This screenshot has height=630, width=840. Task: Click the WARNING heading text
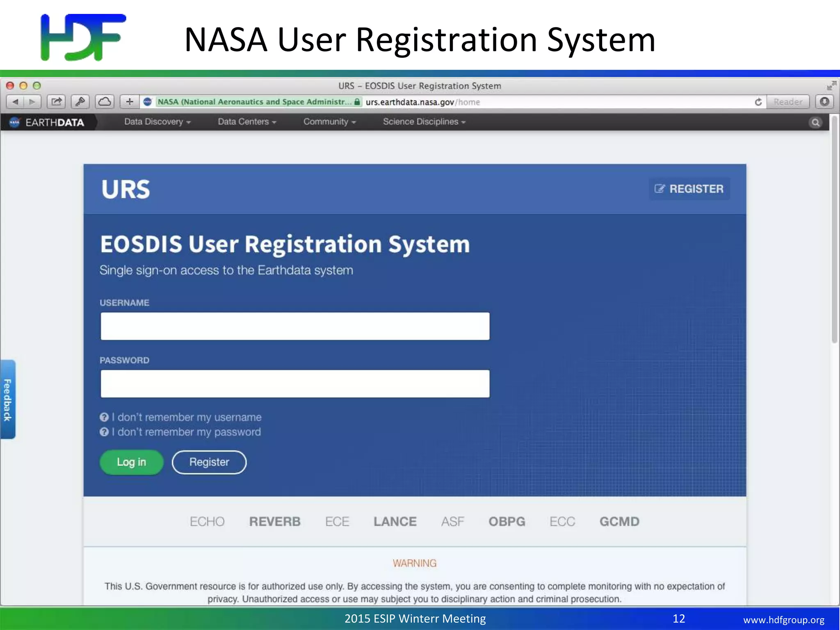[415, 563]
